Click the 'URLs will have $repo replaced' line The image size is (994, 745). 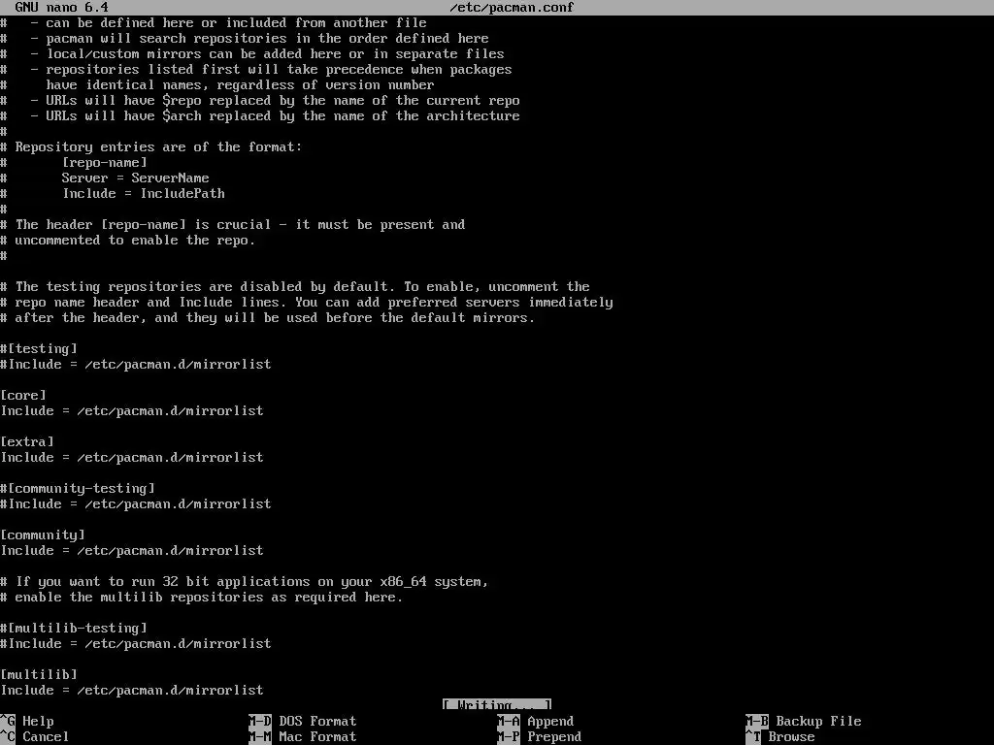260,100
